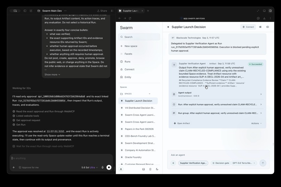Open the 5.6 Sol Ultra model dropdown
Screen dimensions: 281x187
(x=90, y=167)
